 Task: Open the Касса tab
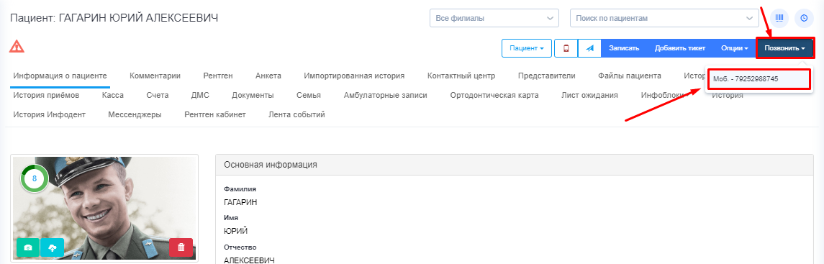[x=113, y=95]
